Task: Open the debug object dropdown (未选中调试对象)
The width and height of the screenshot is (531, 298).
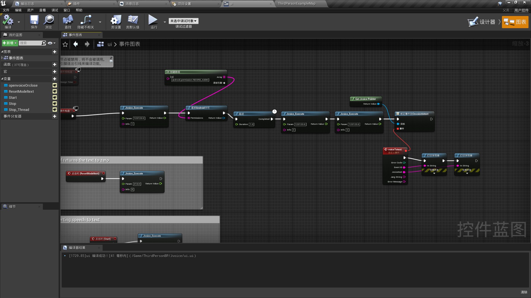Action: pyautogui.click(x=183, y=21)
